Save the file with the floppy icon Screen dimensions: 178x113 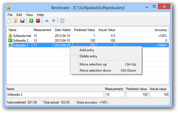coord(22,21)
